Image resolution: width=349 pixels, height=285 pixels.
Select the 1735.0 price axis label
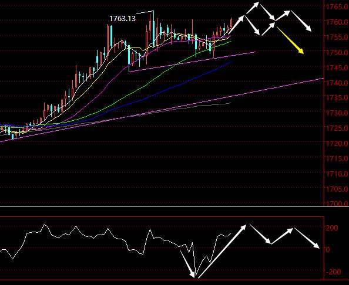(x=337, y=98)
